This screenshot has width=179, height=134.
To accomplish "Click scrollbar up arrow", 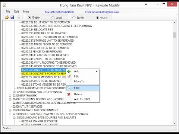I will click(x=175, y=23).
